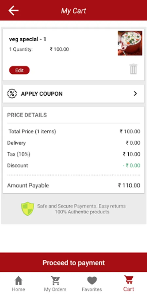Click the Edit button for veg special

pyautogui.click(x=19, y=70)
